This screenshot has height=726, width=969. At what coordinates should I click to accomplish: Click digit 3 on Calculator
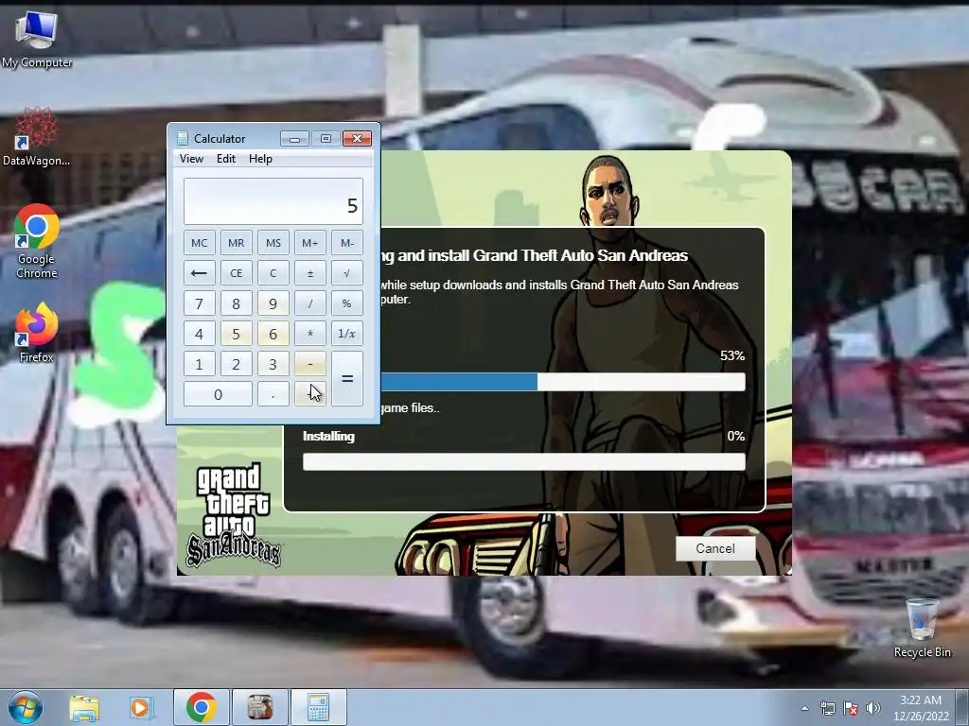click(273, 364)
